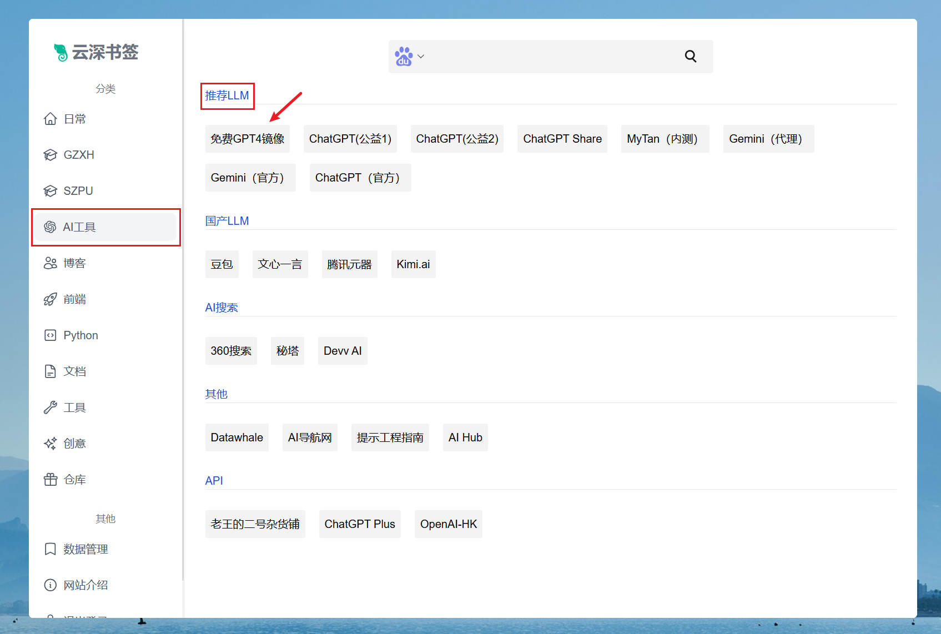The image size is (941, 634).
Task: Click the code icon beside Python
Action: pyautogui.click(x=51, y=335)
